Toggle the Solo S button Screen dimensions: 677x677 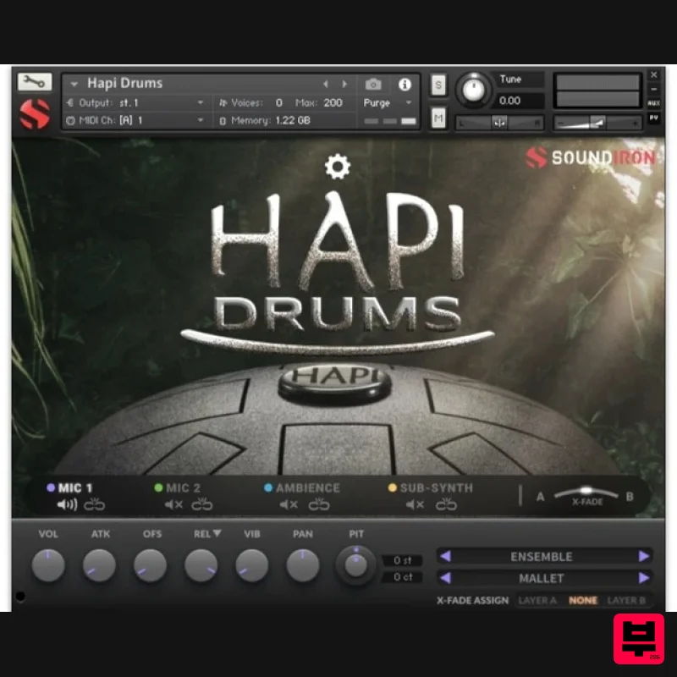(x=438, y=85)
